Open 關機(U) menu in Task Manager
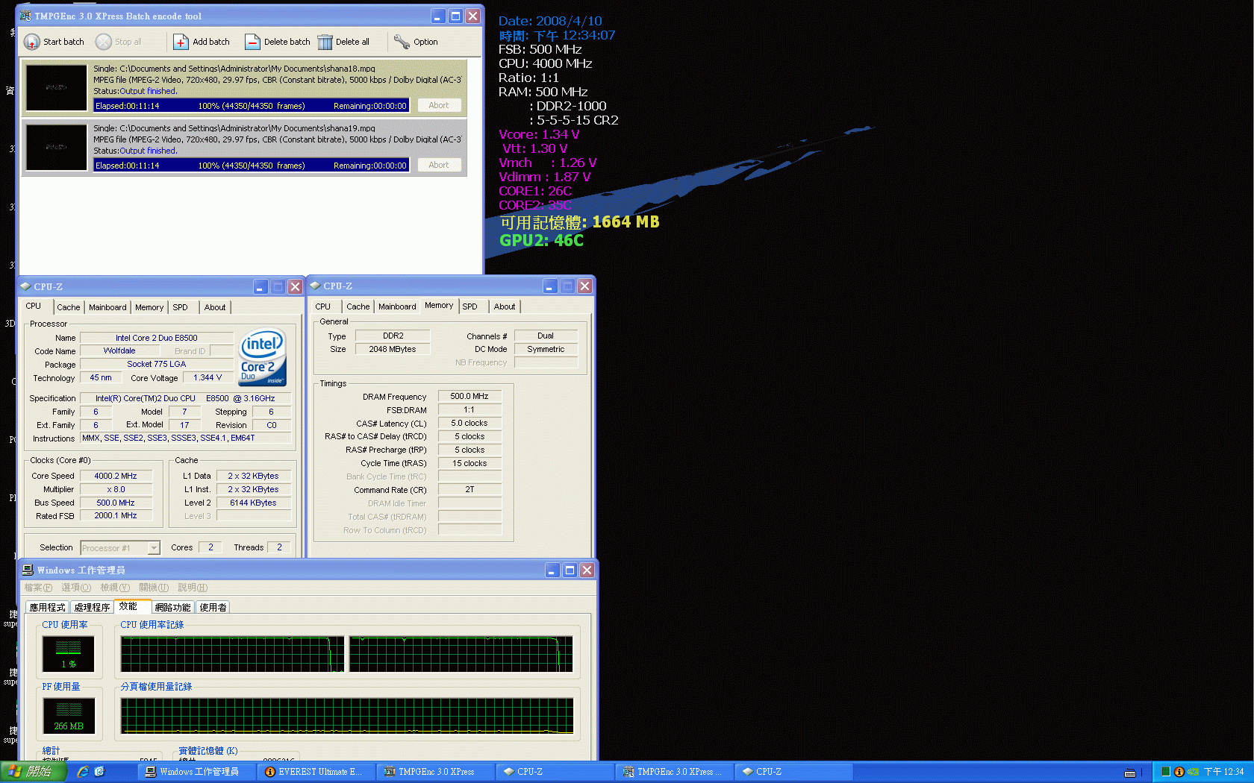The width and height of the screenshot is (1254, 783). coord(154,588)
